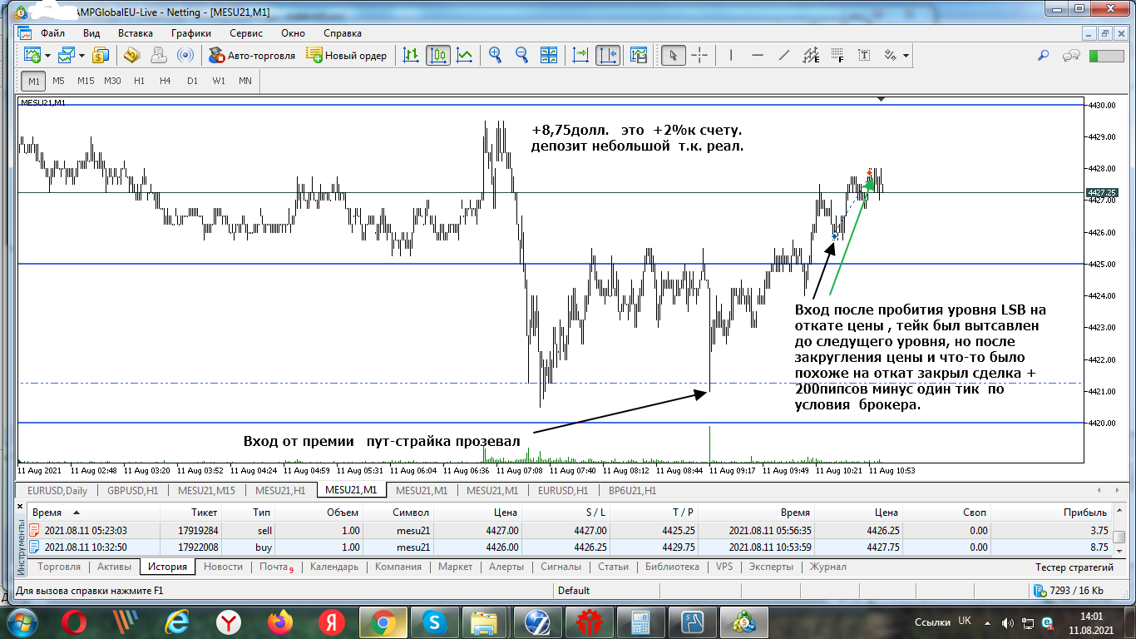Open a new chart window
The width and height of the screenshot is (1136, 639).
pos(32,56)
